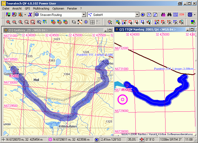The width and height of the screenshot is (198, 143).
Task: Click the delete blue track icon with X
Action: pos(175,22)
